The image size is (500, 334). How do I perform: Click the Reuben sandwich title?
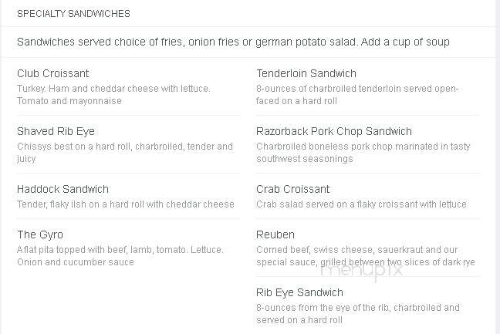tap(275, 235)
